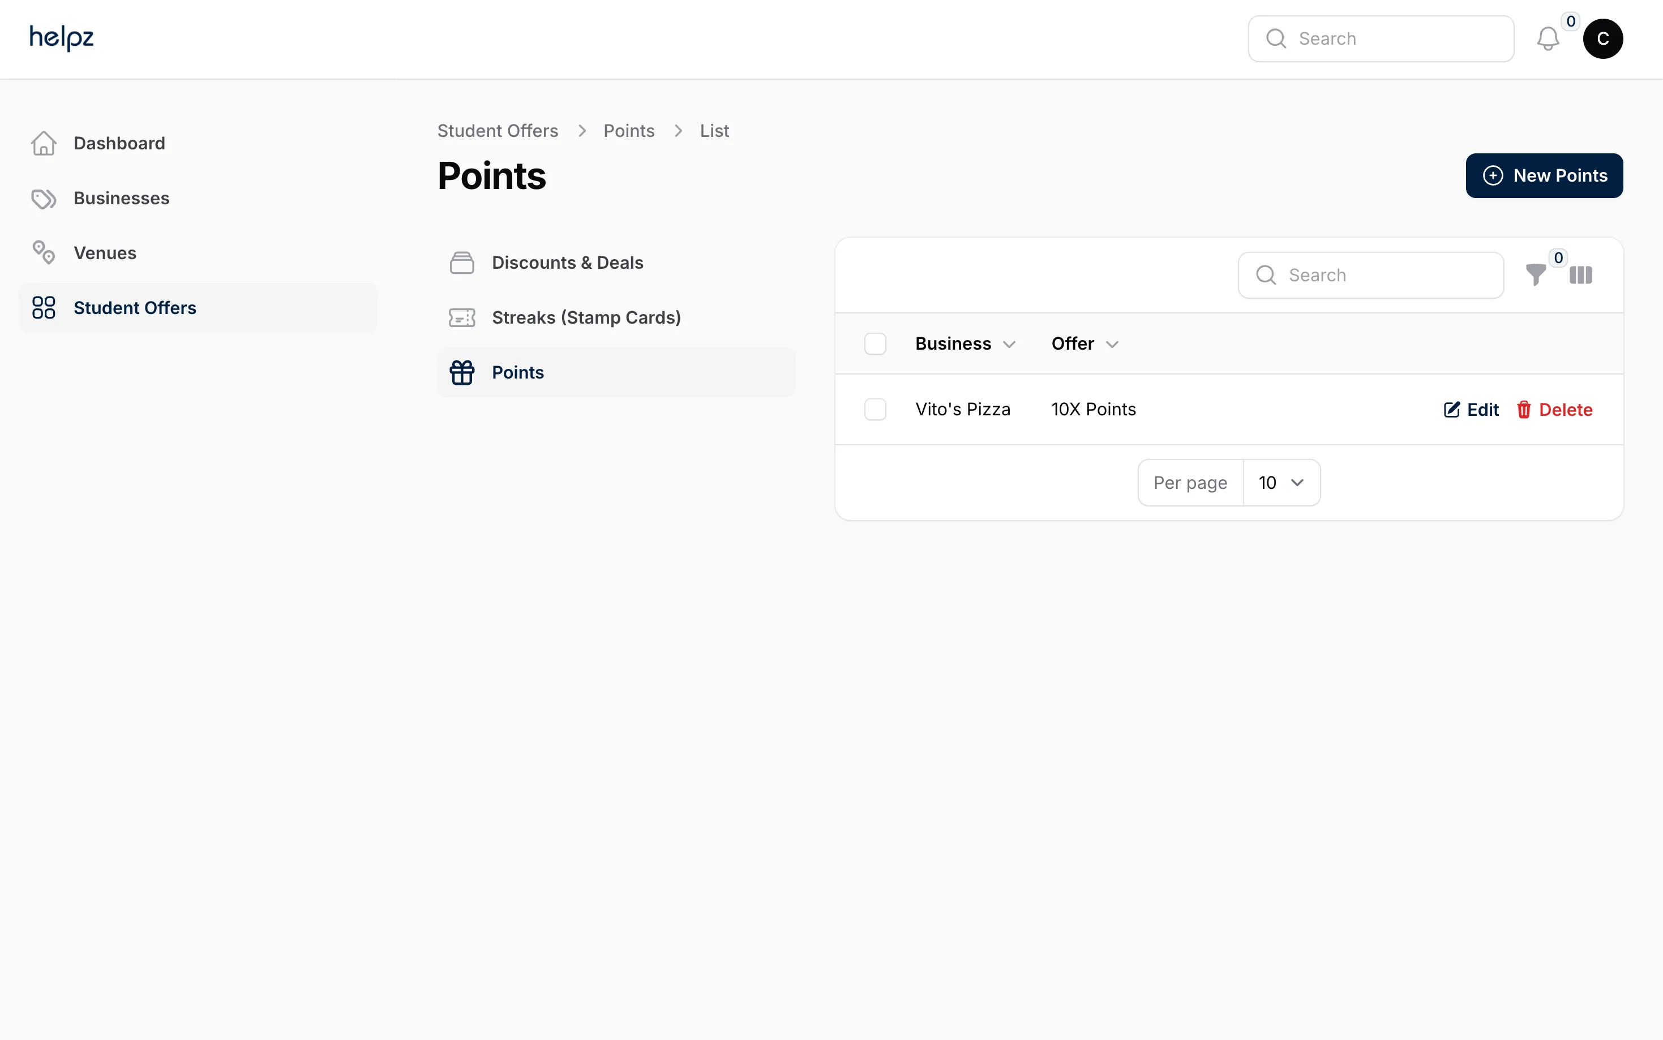Click the Vito's Pizza cell text
Screen dimensions: 1663x1040
(963, 410)
